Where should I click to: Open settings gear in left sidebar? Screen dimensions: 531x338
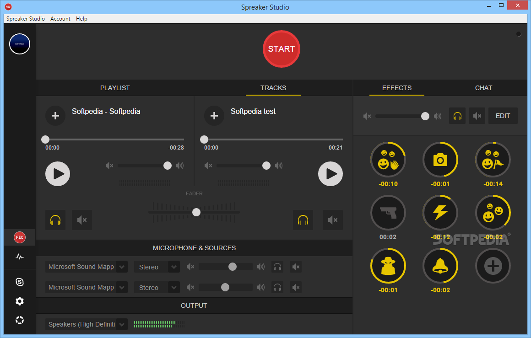click(x=20, y=301)
